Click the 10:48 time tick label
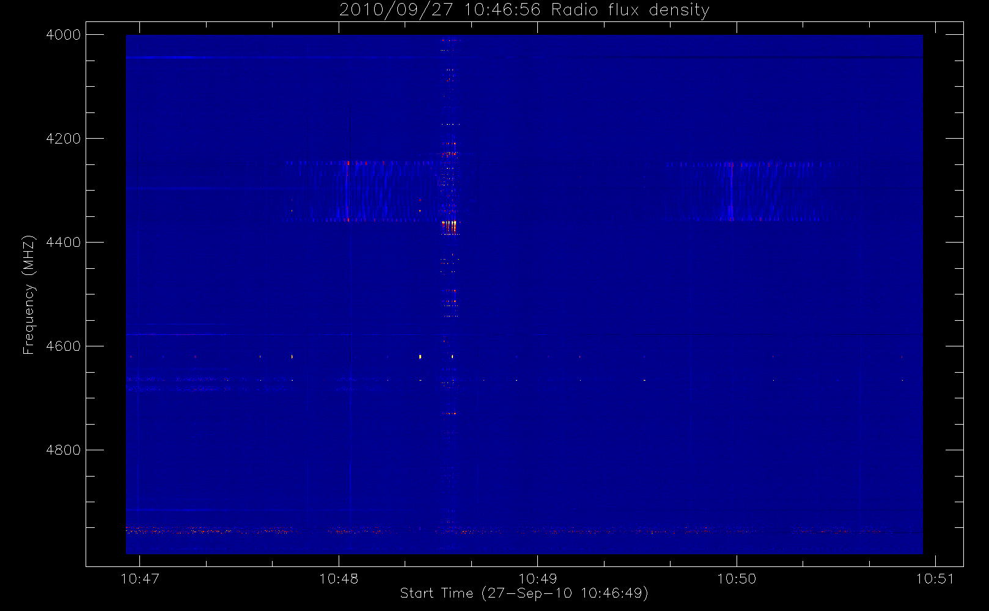The width and height of the screenshot is (989, 611). pos(339,579)
